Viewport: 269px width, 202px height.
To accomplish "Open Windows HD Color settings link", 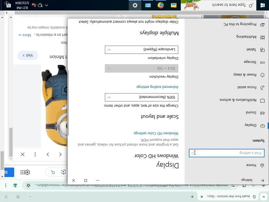I will tap(156, 133).
